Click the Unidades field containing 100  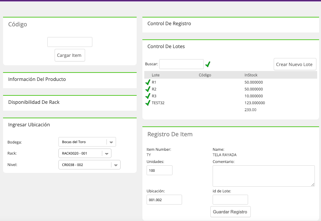(160, 170)
